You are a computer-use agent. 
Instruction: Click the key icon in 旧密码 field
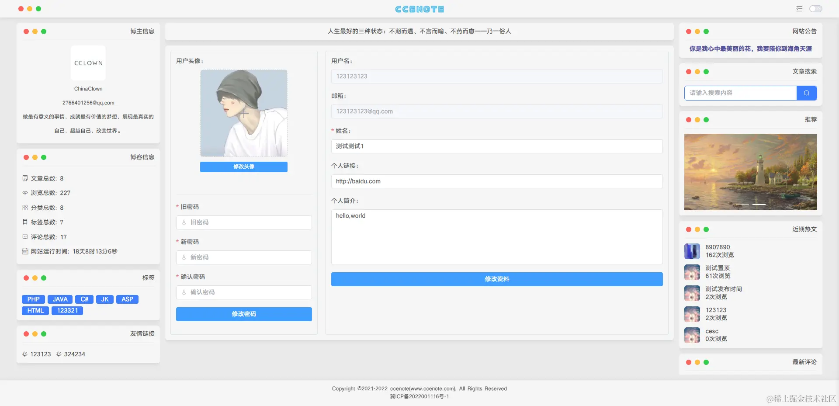tap(184, 222)
